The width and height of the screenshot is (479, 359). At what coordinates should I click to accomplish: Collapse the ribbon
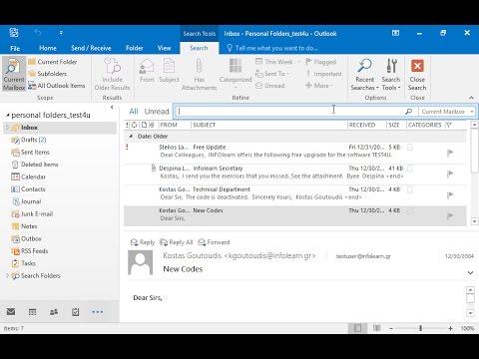tap(471, 98)
